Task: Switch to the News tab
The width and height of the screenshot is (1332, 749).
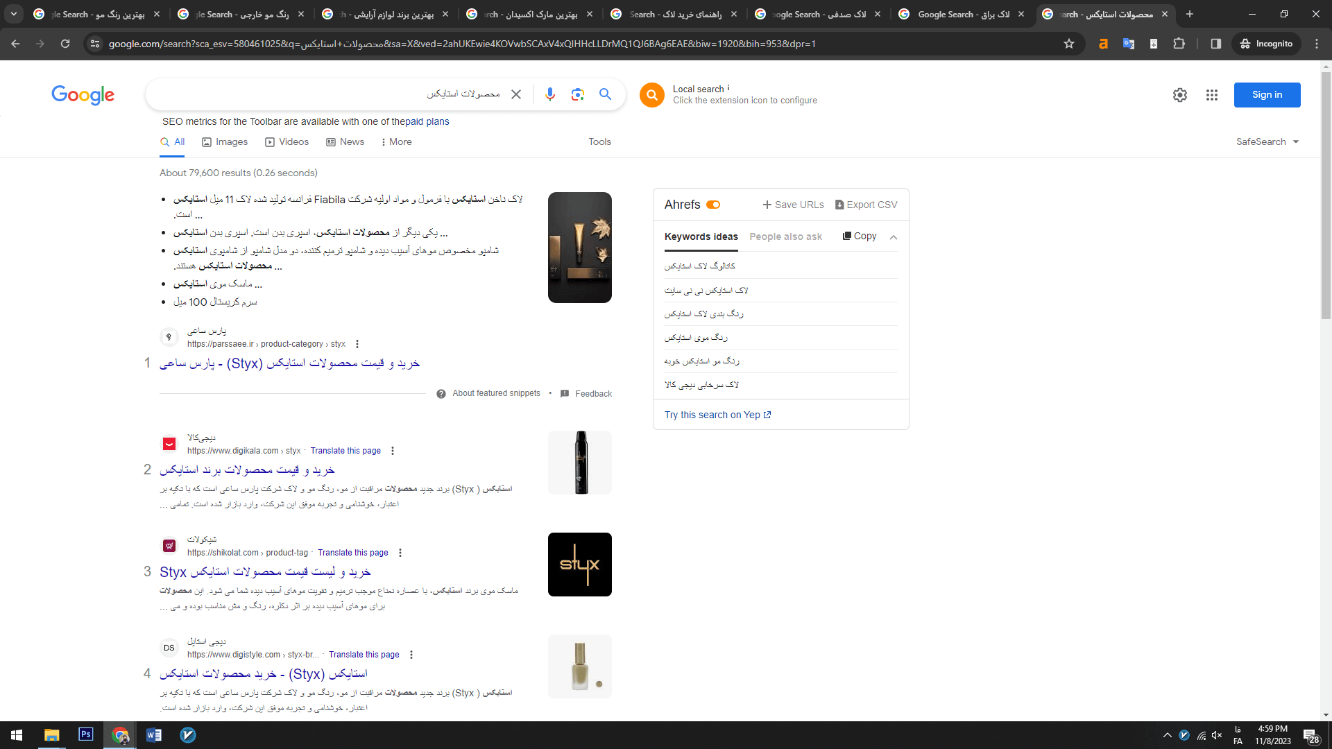Action: (345, 141)
